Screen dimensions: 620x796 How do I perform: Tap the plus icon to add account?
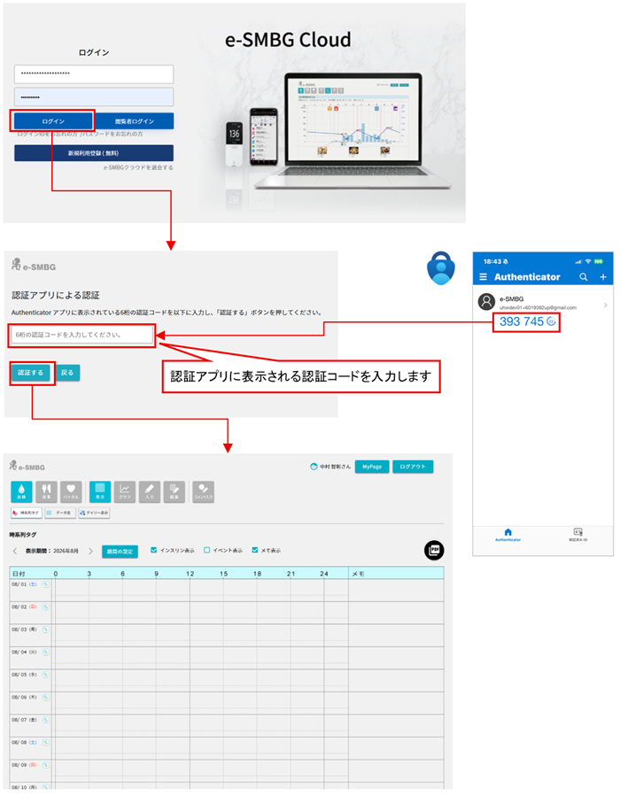coord(603,276)
